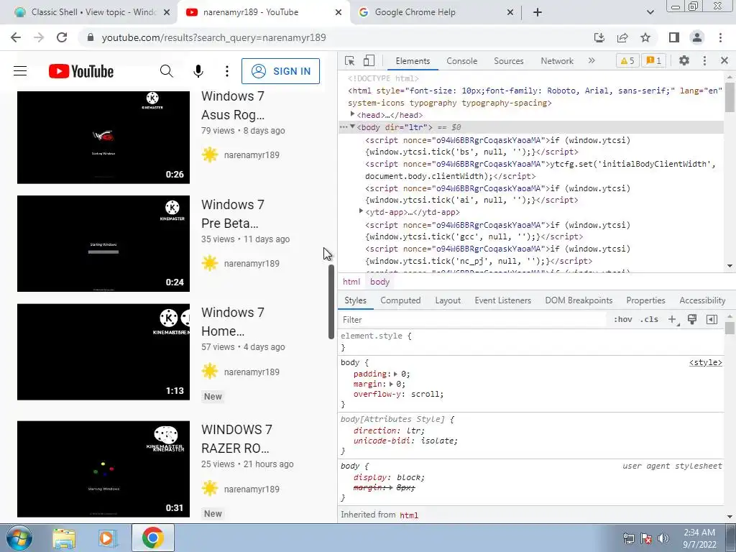Open Event Listeners tab
736x552 pixels.
502,300
